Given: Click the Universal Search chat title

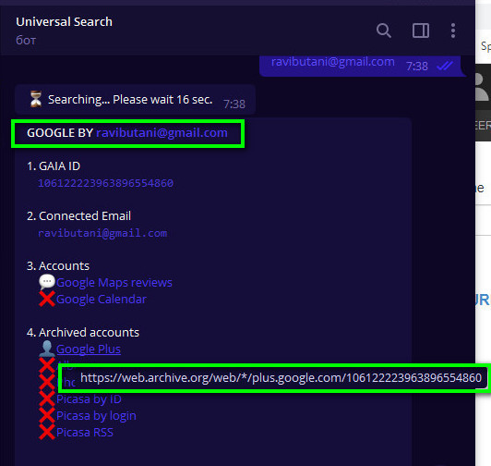Looking at the screenshot, I should pyautogui.click(x=65, y=21).
